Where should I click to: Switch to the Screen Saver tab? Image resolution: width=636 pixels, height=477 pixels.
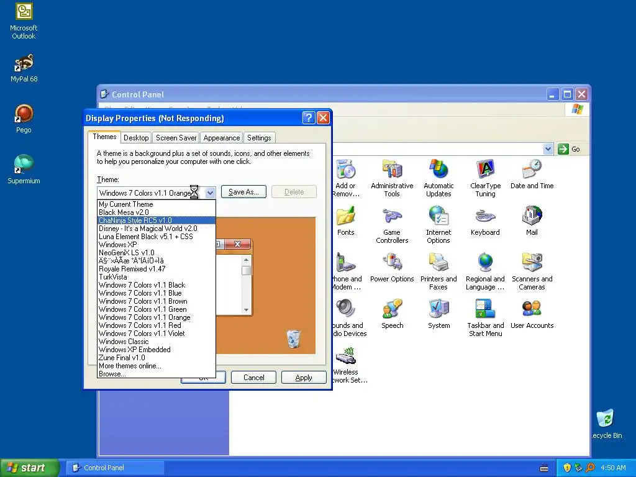click(176, 138)
